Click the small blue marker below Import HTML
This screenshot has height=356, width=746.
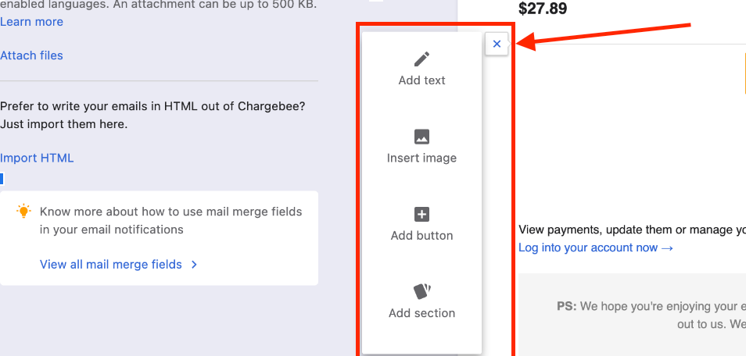2,179
